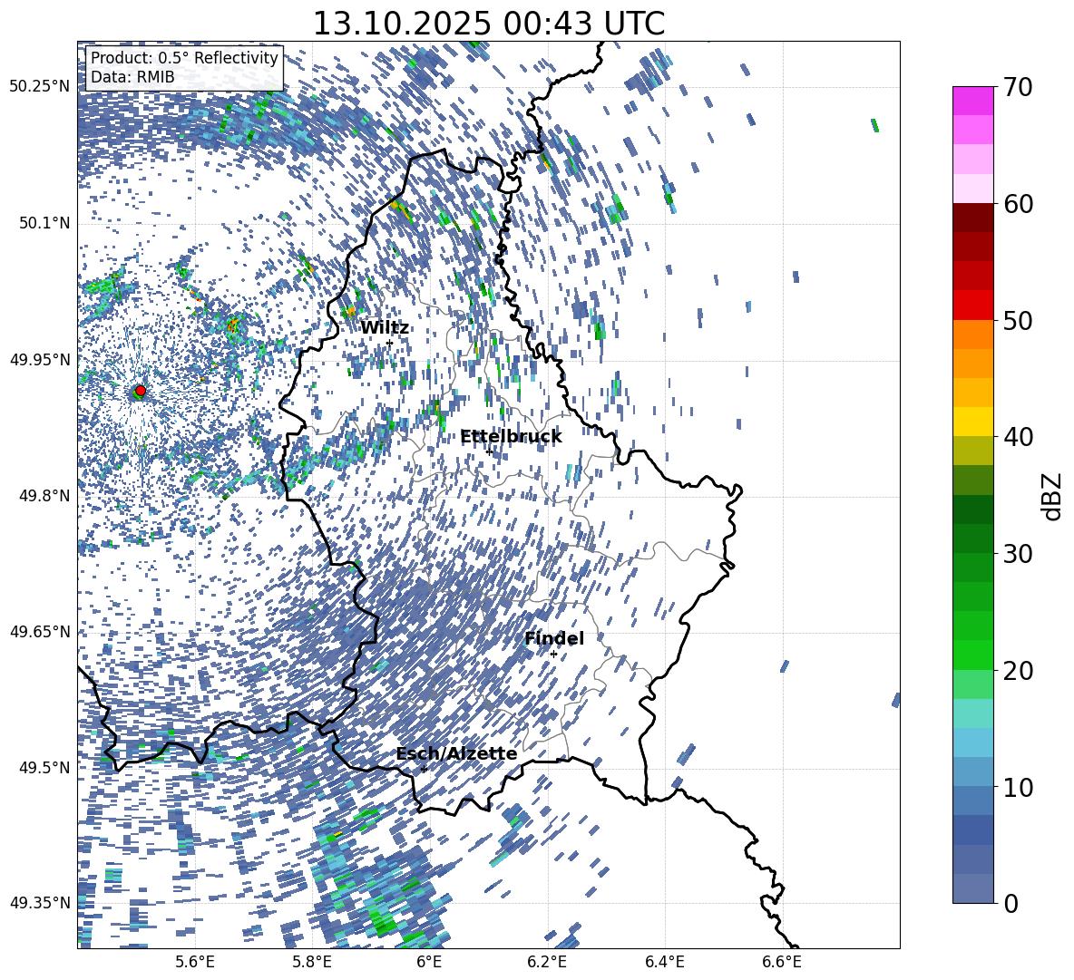Click the 50.1°N latitude label
The image size is (1074, 980).
[x=44, y=224]
